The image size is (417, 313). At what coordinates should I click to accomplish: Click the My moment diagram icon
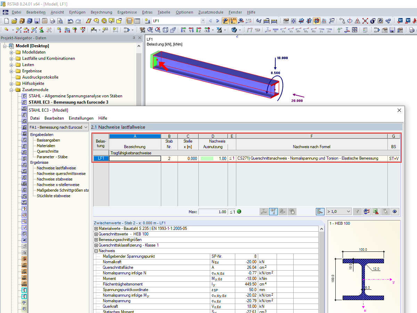pyautogui.click(x=306, y=30)
